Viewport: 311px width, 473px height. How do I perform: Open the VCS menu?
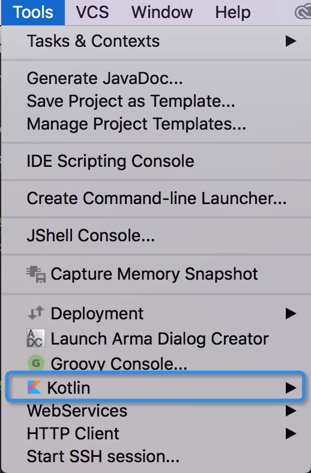coord(92,13)
